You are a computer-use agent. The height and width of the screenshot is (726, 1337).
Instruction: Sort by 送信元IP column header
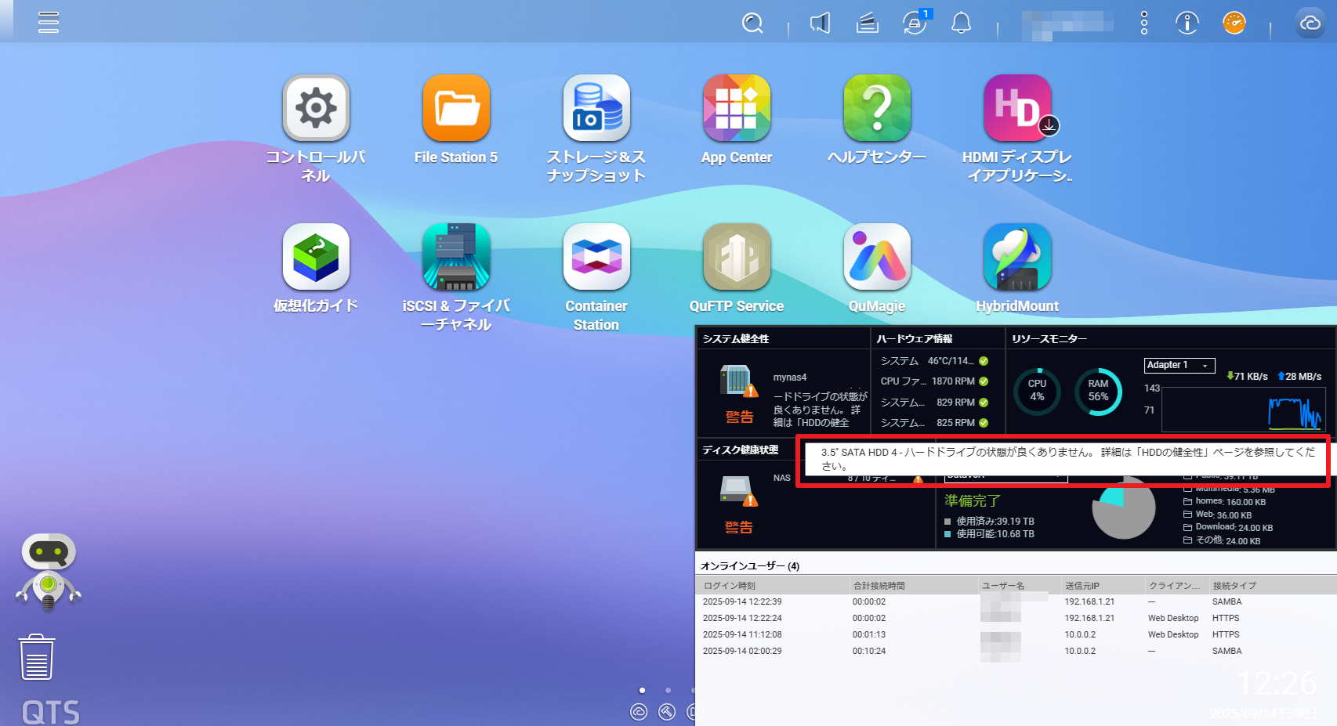pyautogui.click(x=1103, y=586)
